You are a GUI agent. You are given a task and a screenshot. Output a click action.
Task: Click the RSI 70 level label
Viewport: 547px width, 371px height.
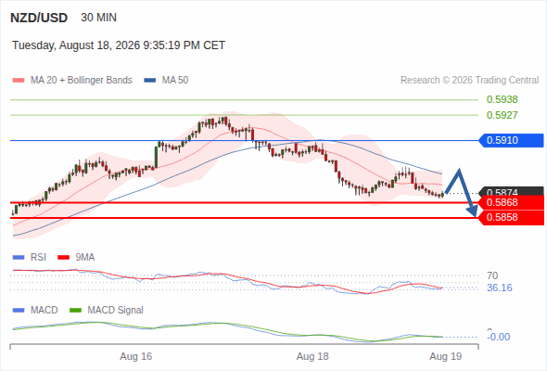click(492, 275)
